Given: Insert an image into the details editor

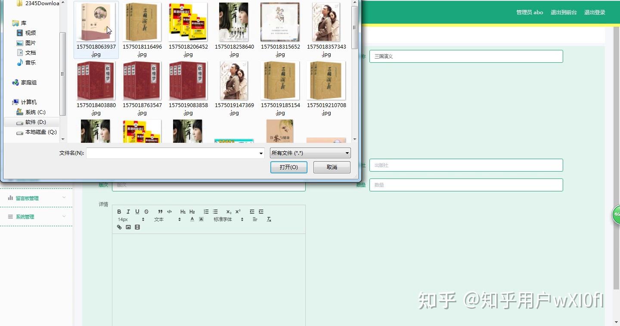Looking at the screenshot, I should (x=128, y=227).
